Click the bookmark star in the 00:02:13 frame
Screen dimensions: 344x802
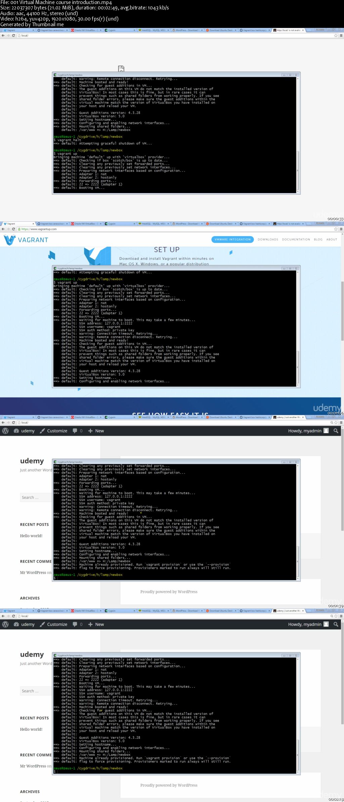336,616
